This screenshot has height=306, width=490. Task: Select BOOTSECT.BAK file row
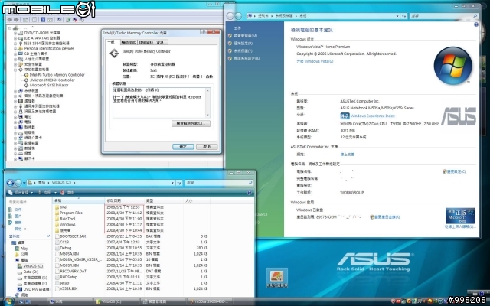[131, 236]
